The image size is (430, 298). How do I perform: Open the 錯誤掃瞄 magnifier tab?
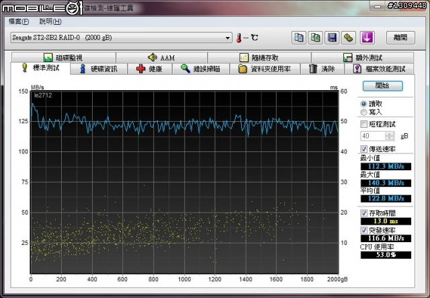(x=200, y=69)
